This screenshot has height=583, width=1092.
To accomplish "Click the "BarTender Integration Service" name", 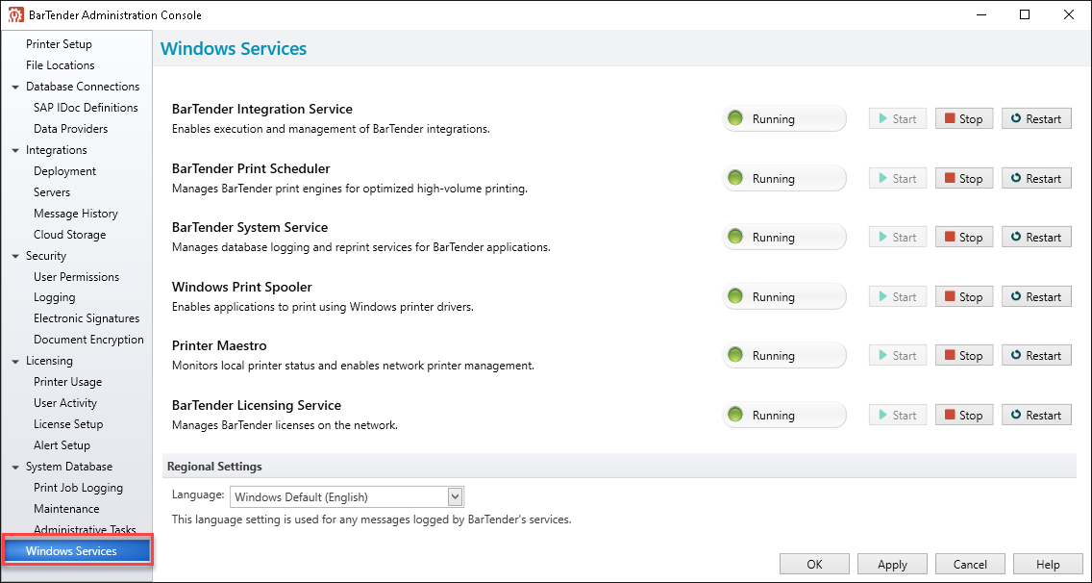I will tap(262, 109).
